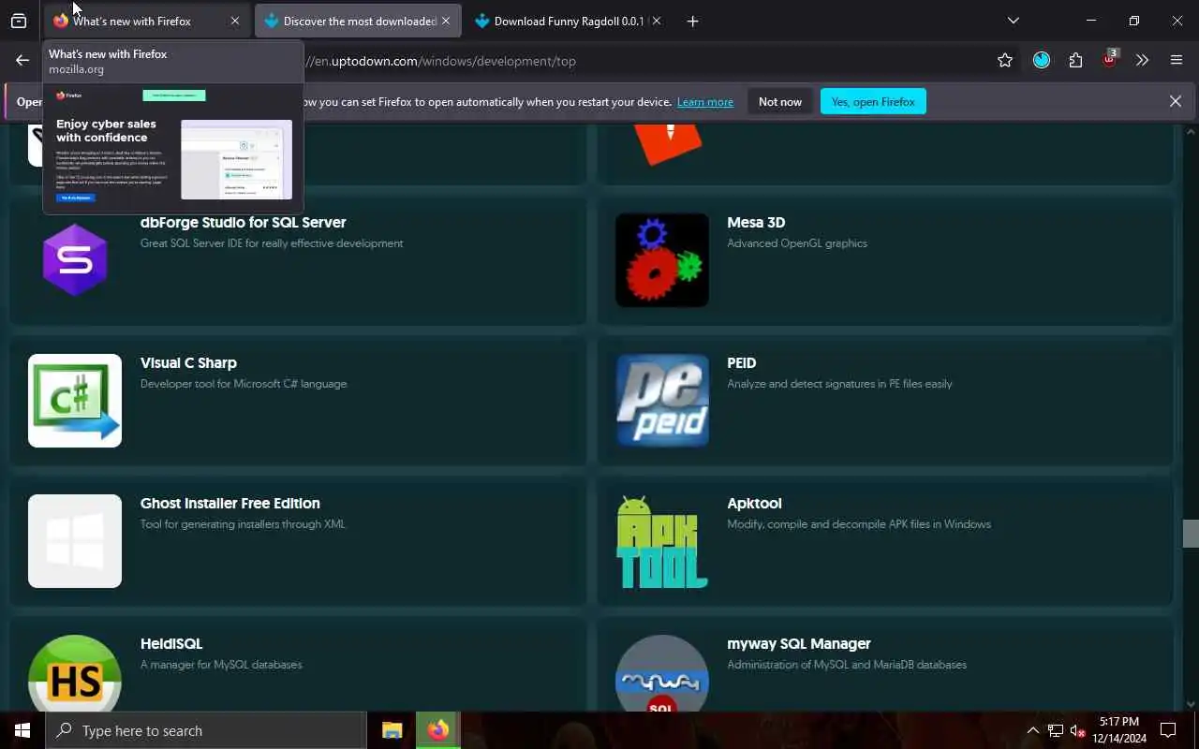1199x749 pixels.
Task: Show hidden system tray icons chevron
Action: pyautogui.click(x=1033, y=731)
